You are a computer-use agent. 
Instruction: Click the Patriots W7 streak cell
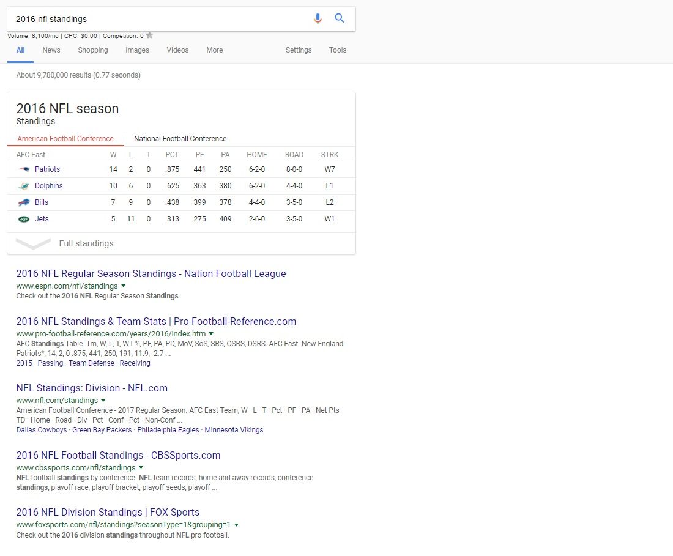click(x=330, y=169)
